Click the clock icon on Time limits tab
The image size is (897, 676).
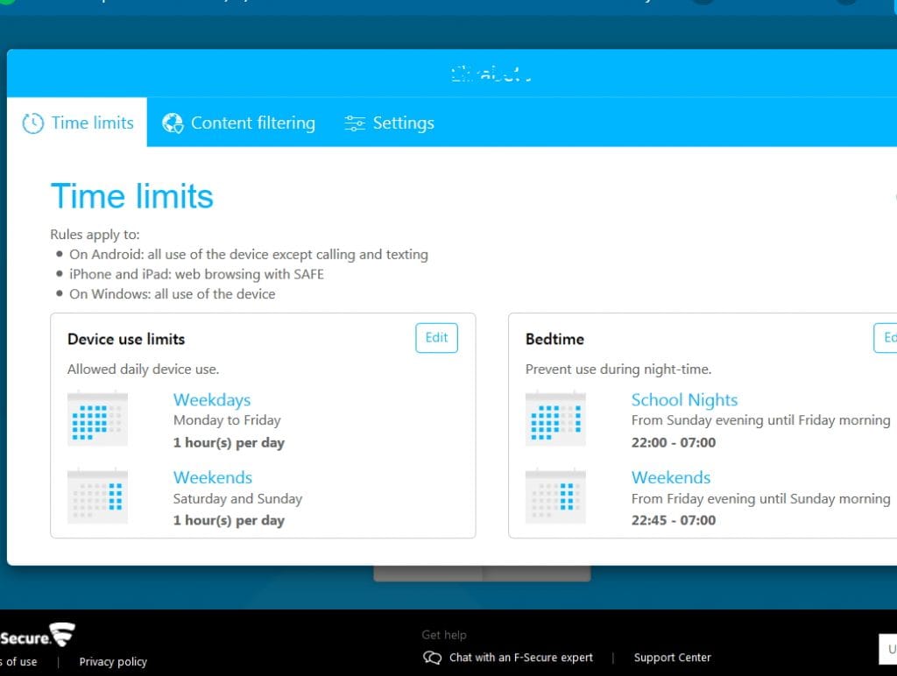pos(32,123)
